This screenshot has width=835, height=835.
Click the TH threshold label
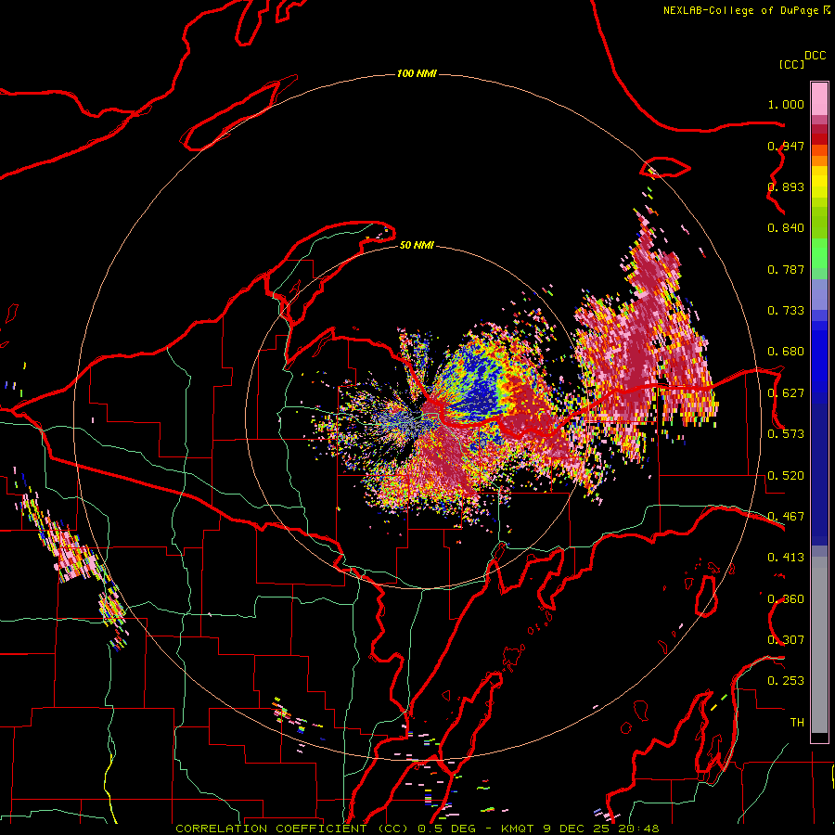797,723
